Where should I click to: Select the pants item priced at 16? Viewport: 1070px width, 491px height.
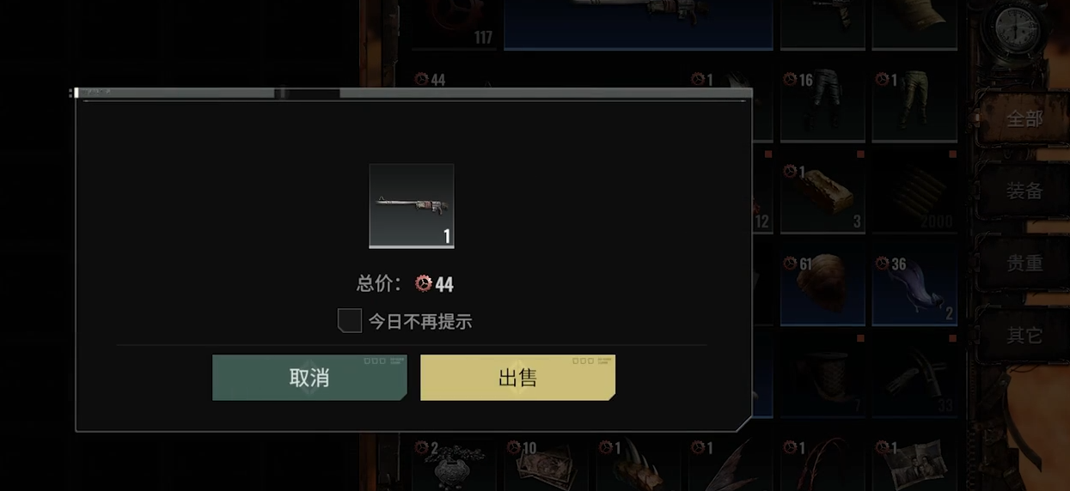pos(822,103)
